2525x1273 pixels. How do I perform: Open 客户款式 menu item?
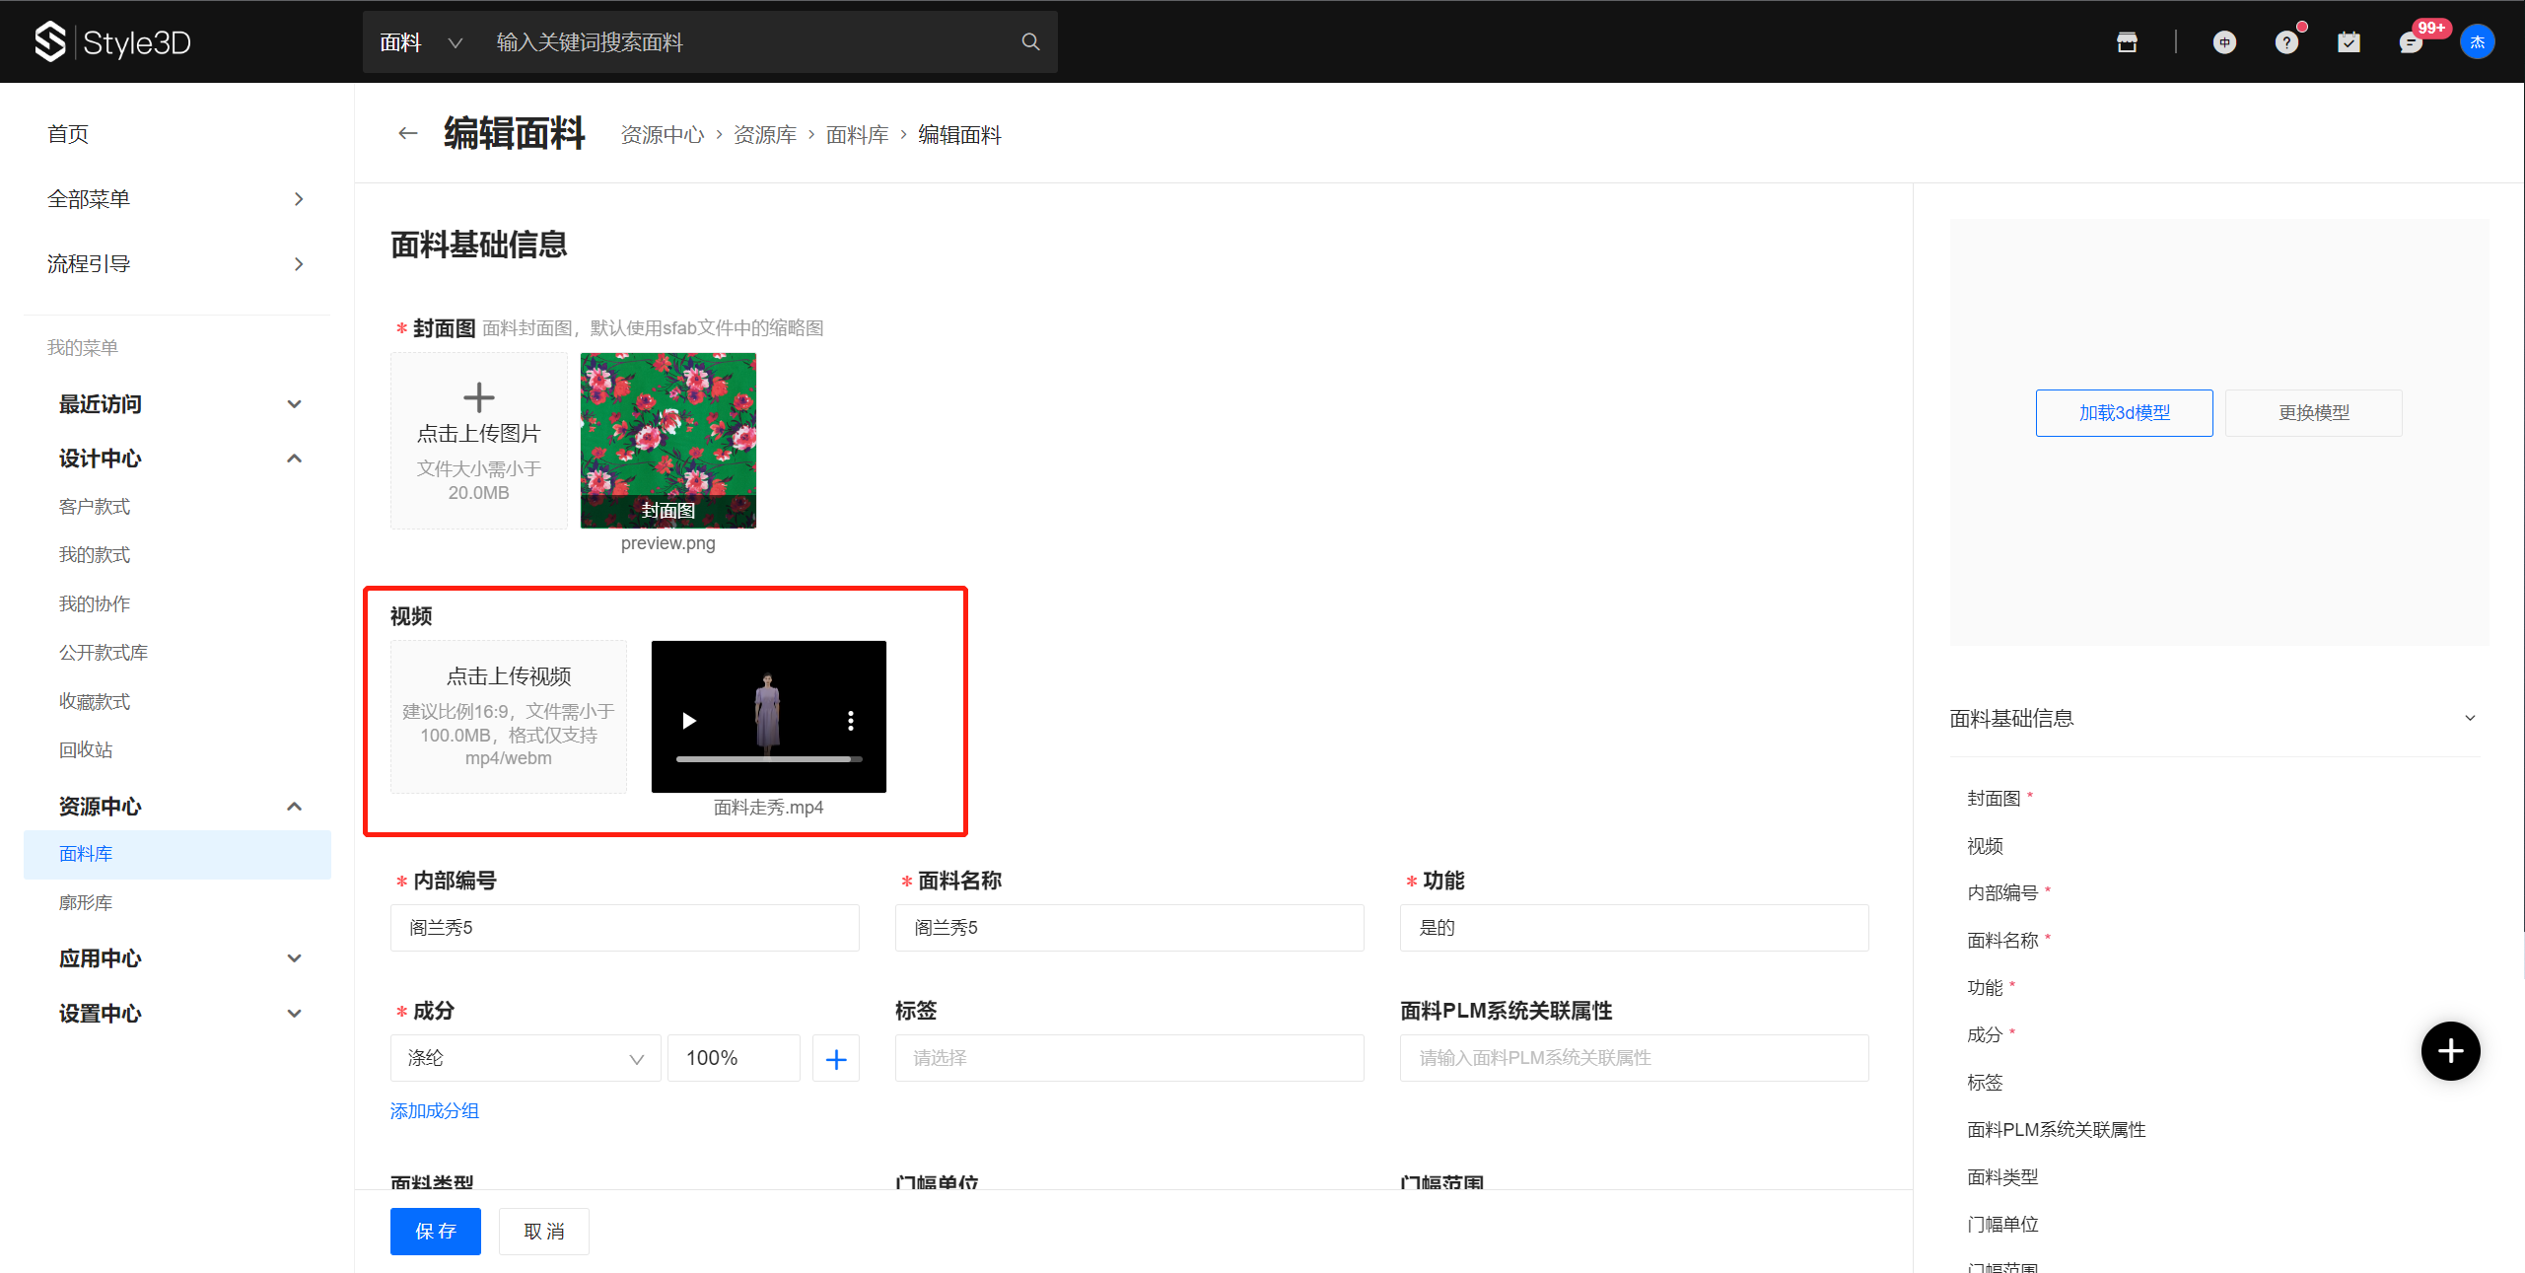click(95, 507)
